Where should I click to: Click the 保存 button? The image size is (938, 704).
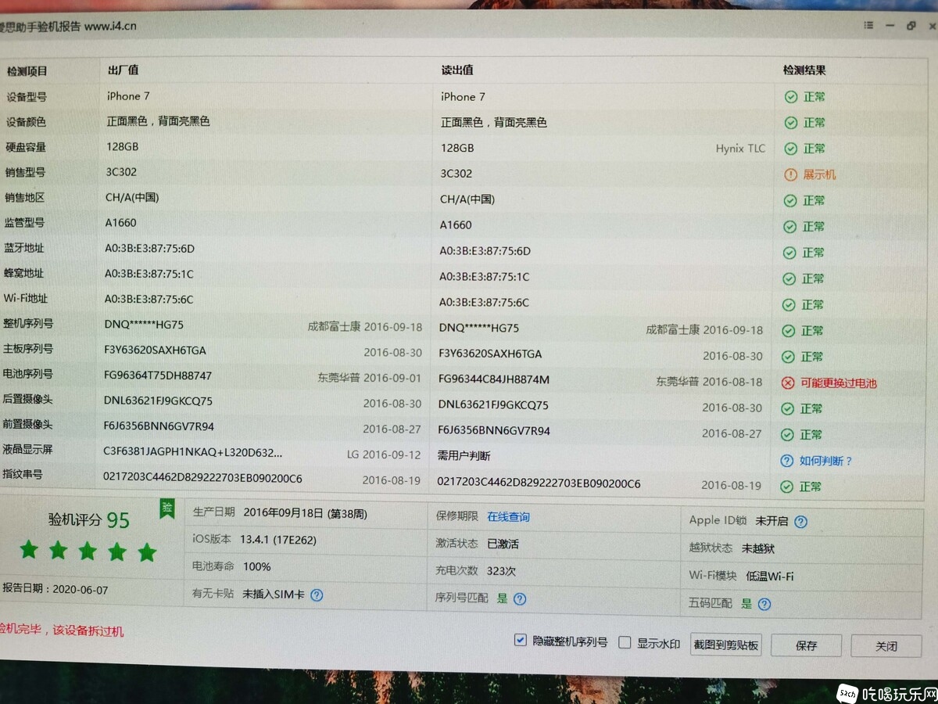[x=807, y=646]
